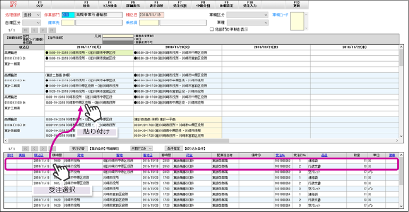Click the 発地 column header link
The height and width of the screenshot is (212, 409).
point(80,155)
